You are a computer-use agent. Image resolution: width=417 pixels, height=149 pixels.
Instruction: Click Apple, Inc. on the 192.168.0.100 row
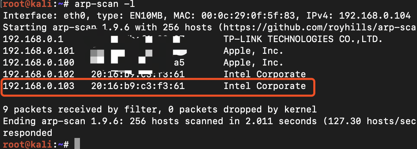pos(253,63)
